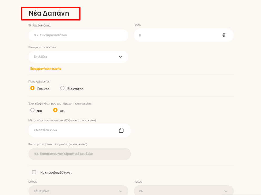Click the Νέα Δαπάνη heading

coord(49,13)
